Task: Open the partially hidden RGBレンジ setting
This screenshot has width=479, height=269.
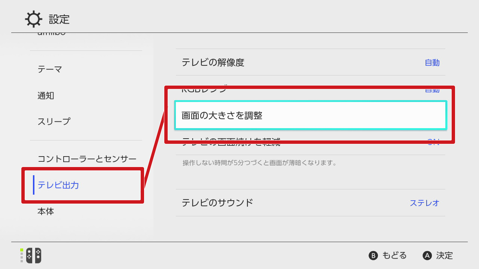Action: click(204, 89)
